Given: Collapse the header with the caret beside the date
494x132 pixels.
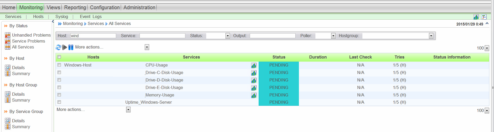Looking at the screenshot, I should pyautogui.click(x=487, y=24).
